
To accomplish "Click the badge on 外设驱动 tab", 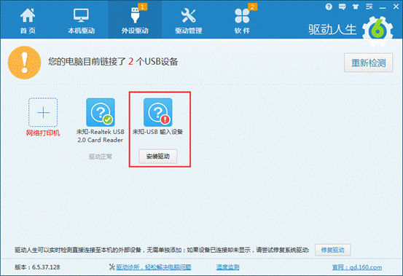I will (x=143, y=7).
